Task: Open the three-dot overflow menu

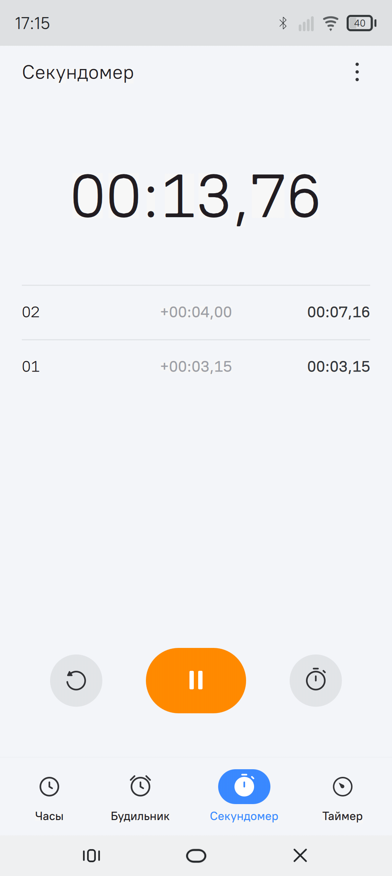Action: click(357, 72)
